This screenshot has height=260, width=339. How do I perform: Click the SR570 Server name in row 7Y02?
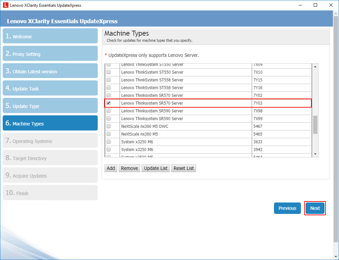[152, 96]
